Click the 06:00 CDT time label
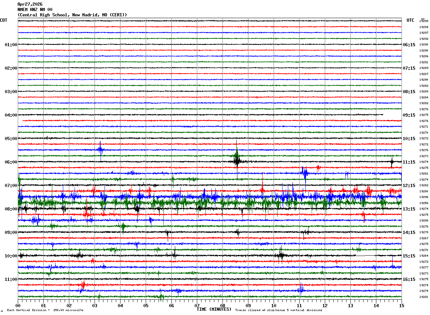The width and height of the screenshot is (430, 315). [11, 162]
